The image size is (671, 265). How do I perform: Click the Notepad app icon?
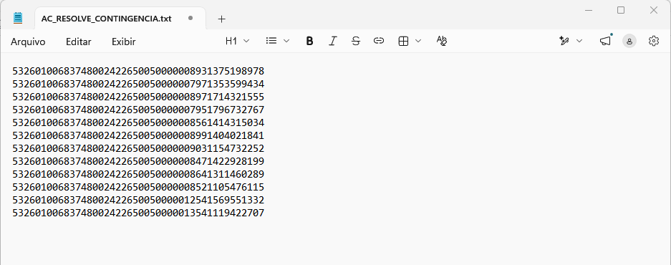coord(18,18)
